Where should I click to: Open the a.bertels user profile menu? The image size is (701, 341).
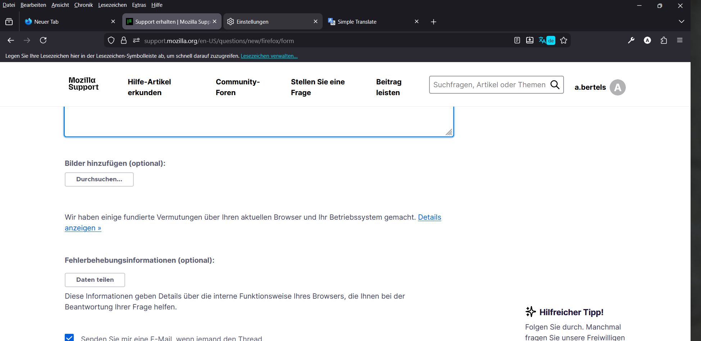600,87
